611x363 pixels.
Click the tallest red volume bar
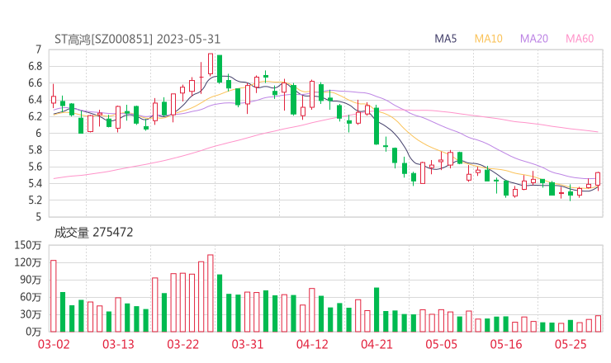211,293
